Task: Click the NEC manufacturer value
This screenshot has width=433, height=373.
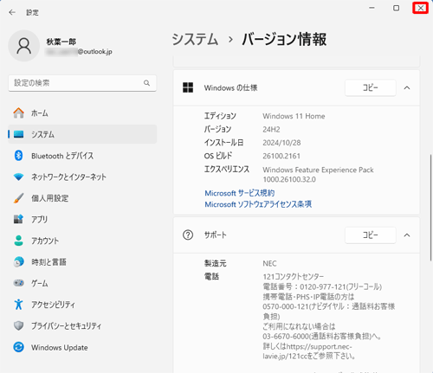Action: click(x=269, y=263)
